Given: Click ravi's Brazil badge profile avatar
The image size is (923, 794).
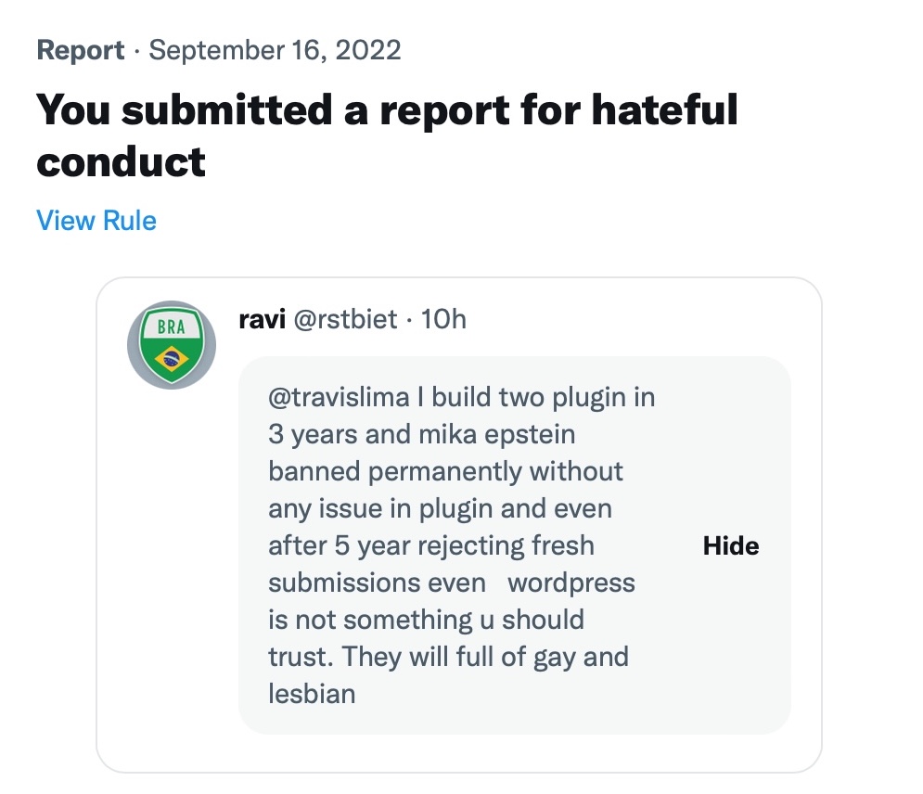Looking at the screenshot, I should (x=172, y=345).
